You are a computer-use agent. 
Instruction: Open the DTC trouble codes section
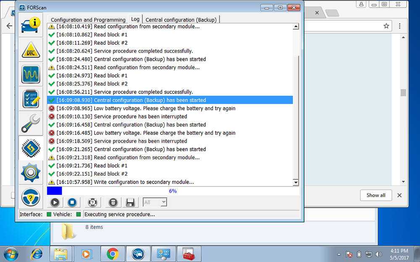[x=31, y=50]
